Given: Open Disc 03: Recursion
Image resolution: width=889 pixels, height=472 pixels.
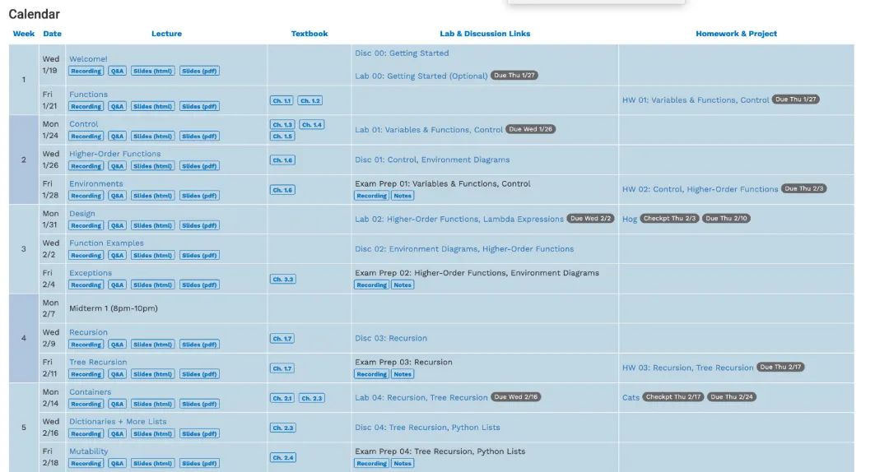Looking at the screenshot, I should click(391, 338).
